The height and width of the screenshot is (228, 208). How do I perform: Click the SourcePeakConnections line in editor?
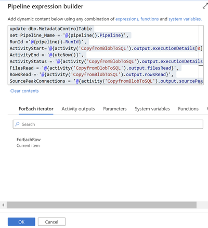pyautogui.click(x=106, y=81)
